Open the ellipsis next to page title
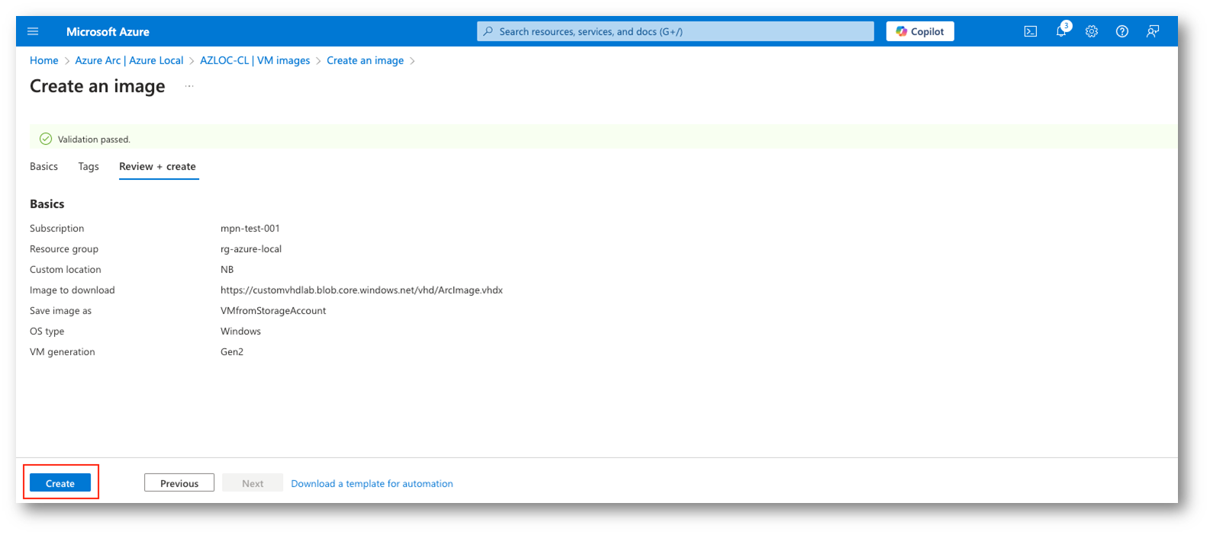The image size is (1210, 535). point(189,86)
